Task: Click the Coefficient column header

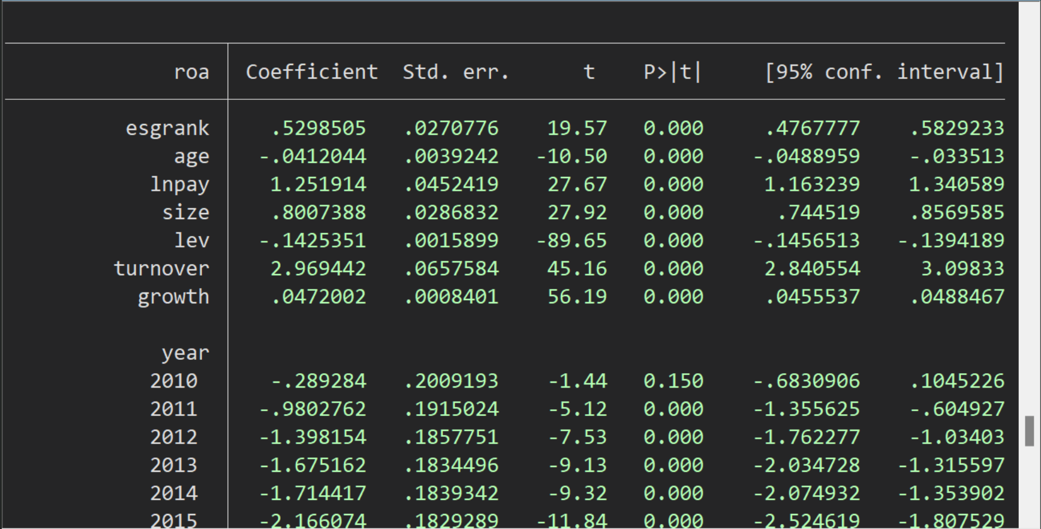Action: [x=311, y=72]
